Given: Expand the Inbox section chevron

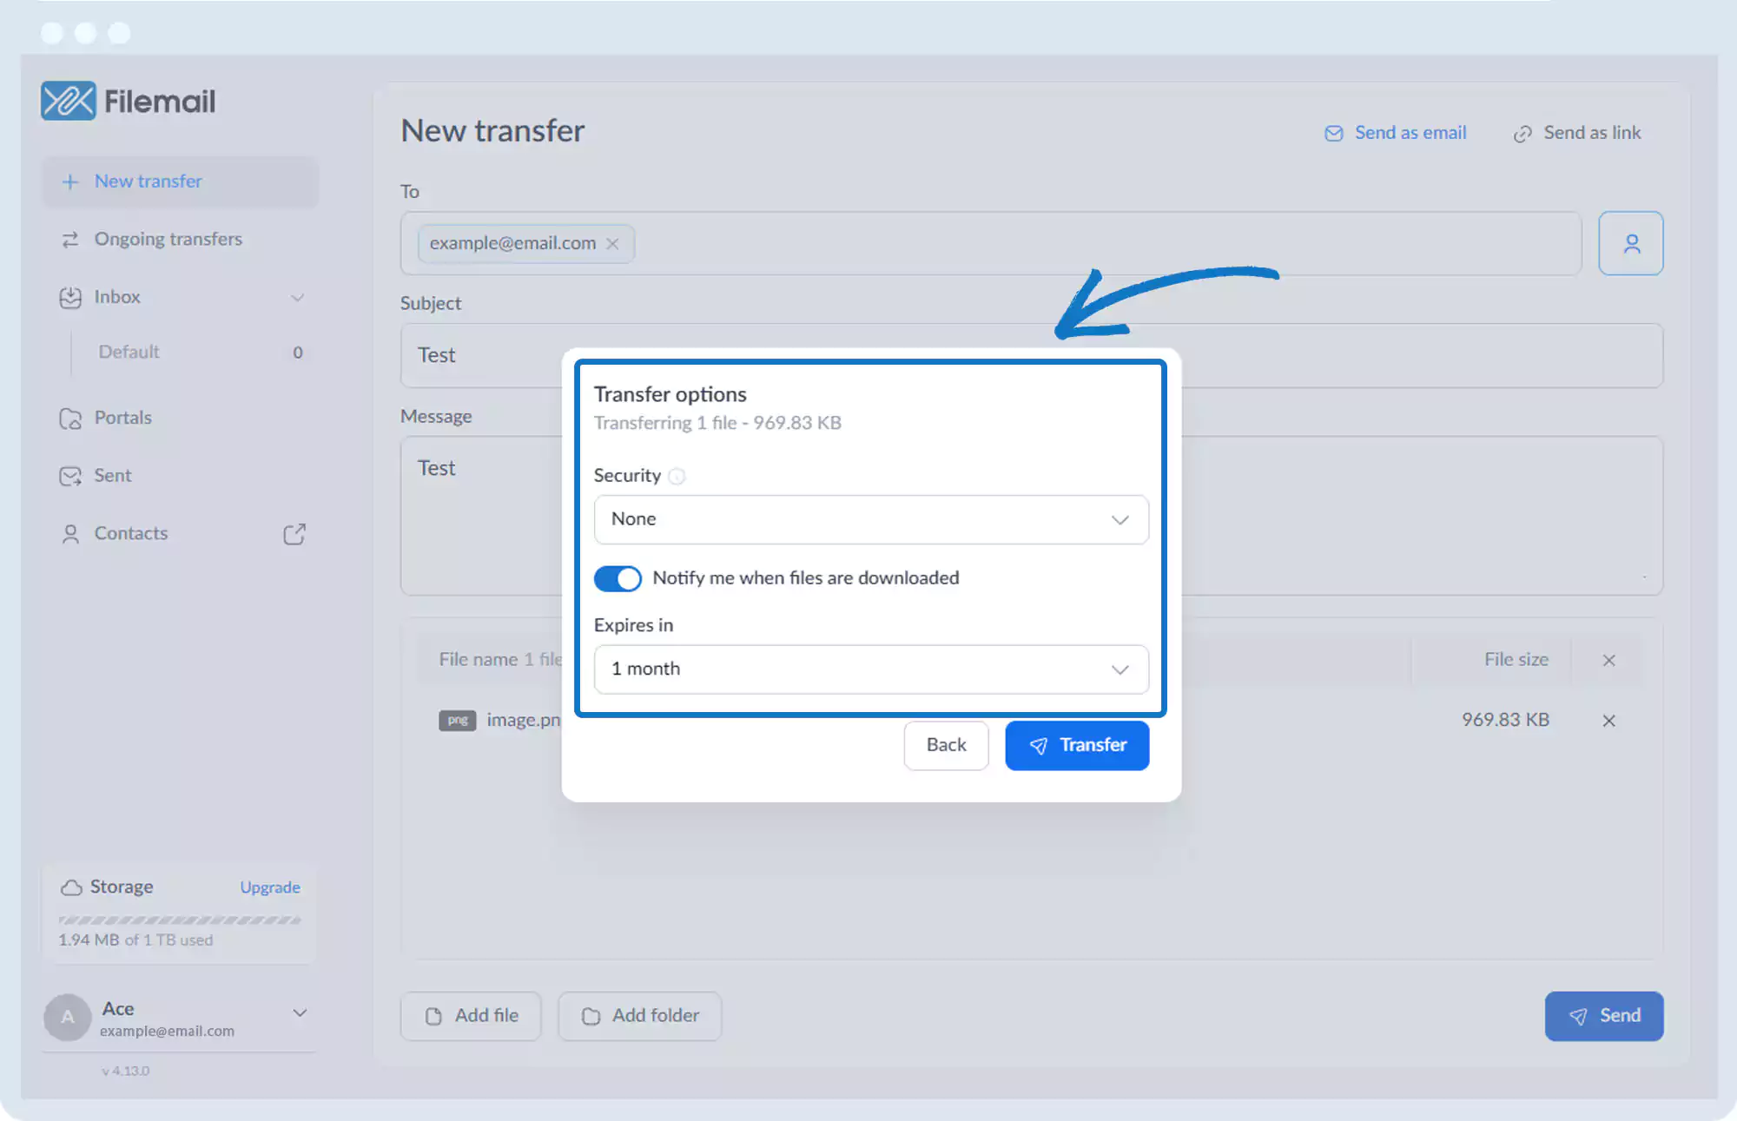Looking at the screenshot, I should point(297,298).
